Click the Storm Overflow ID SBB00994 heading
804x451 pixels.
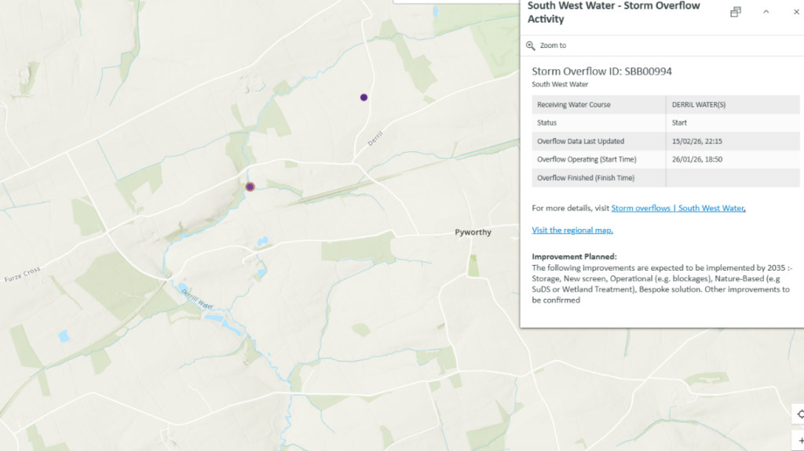pos(601,71)
